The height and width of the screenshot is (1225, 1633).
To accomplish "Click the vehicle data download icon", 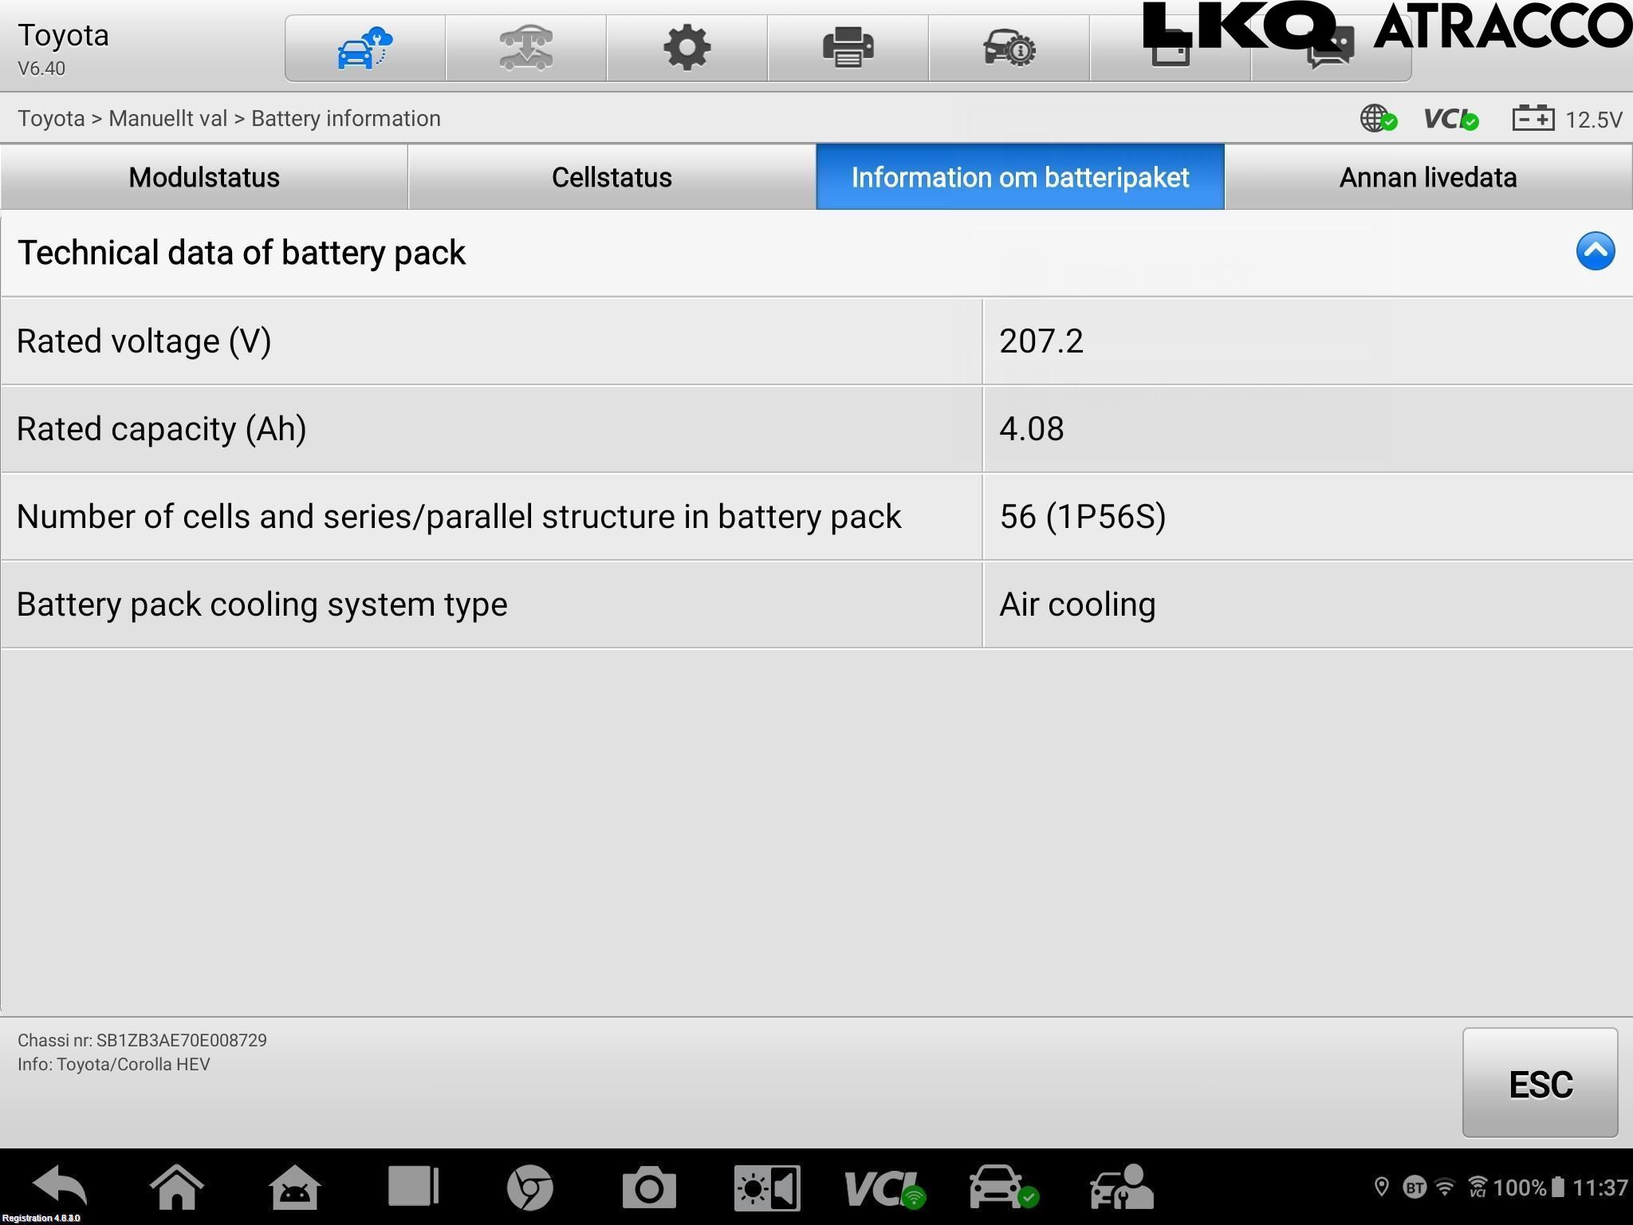I will (526, 48).
